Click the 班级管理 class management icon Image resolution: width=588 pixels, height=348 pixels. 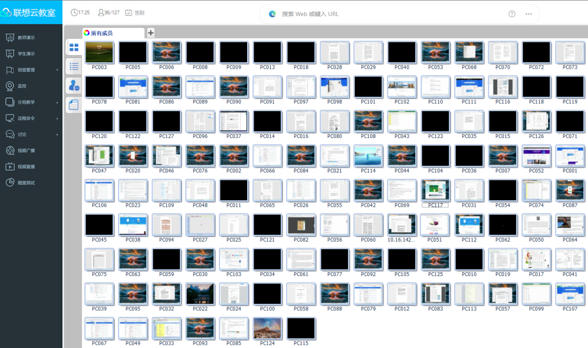10,70
